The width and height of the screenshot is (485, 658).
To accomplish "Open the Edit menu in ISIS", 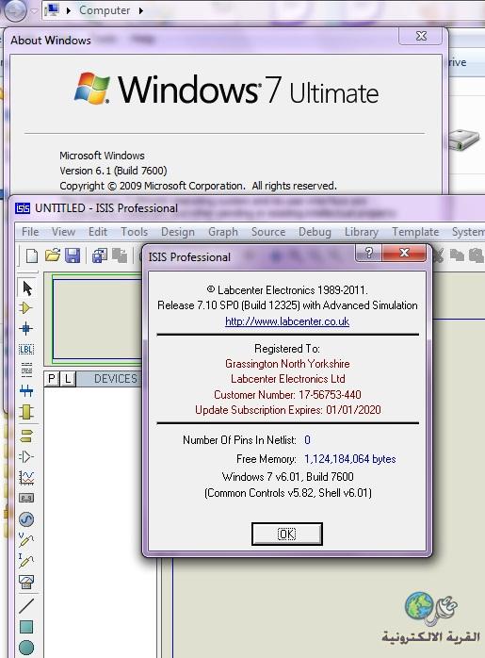I will (x=98, y=232).
